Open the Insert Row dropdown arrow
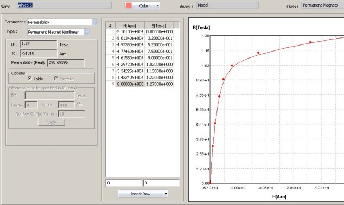344x205 pixels. point(166,194)
